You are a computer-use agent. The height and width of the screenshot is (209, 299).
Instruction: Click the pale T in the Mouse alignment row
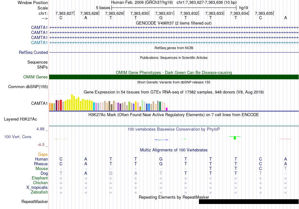point(285,169)
